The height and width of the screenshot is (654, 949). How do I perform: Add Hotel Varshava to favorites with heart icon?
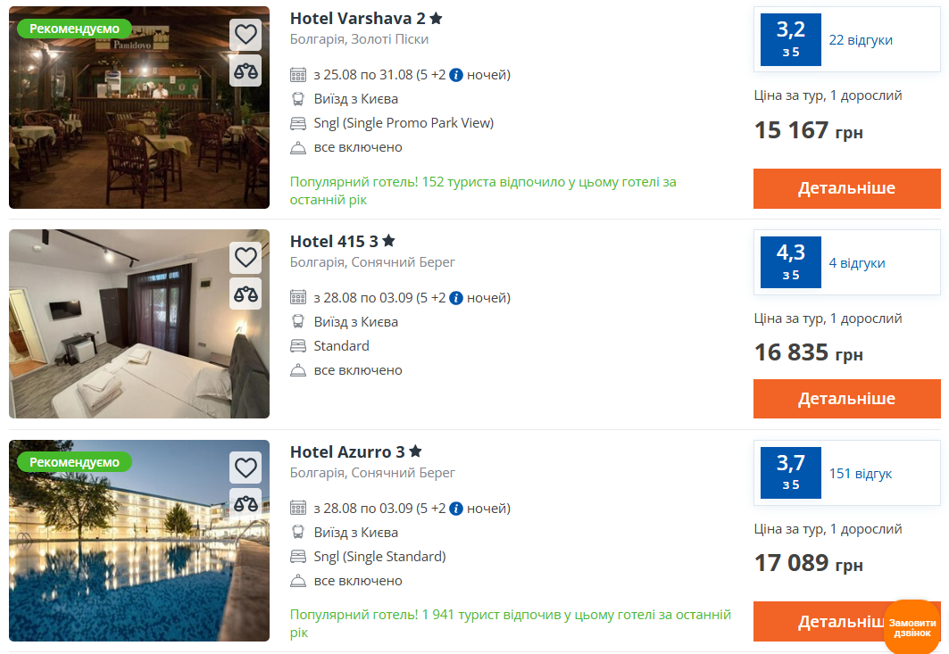point(246,35)
